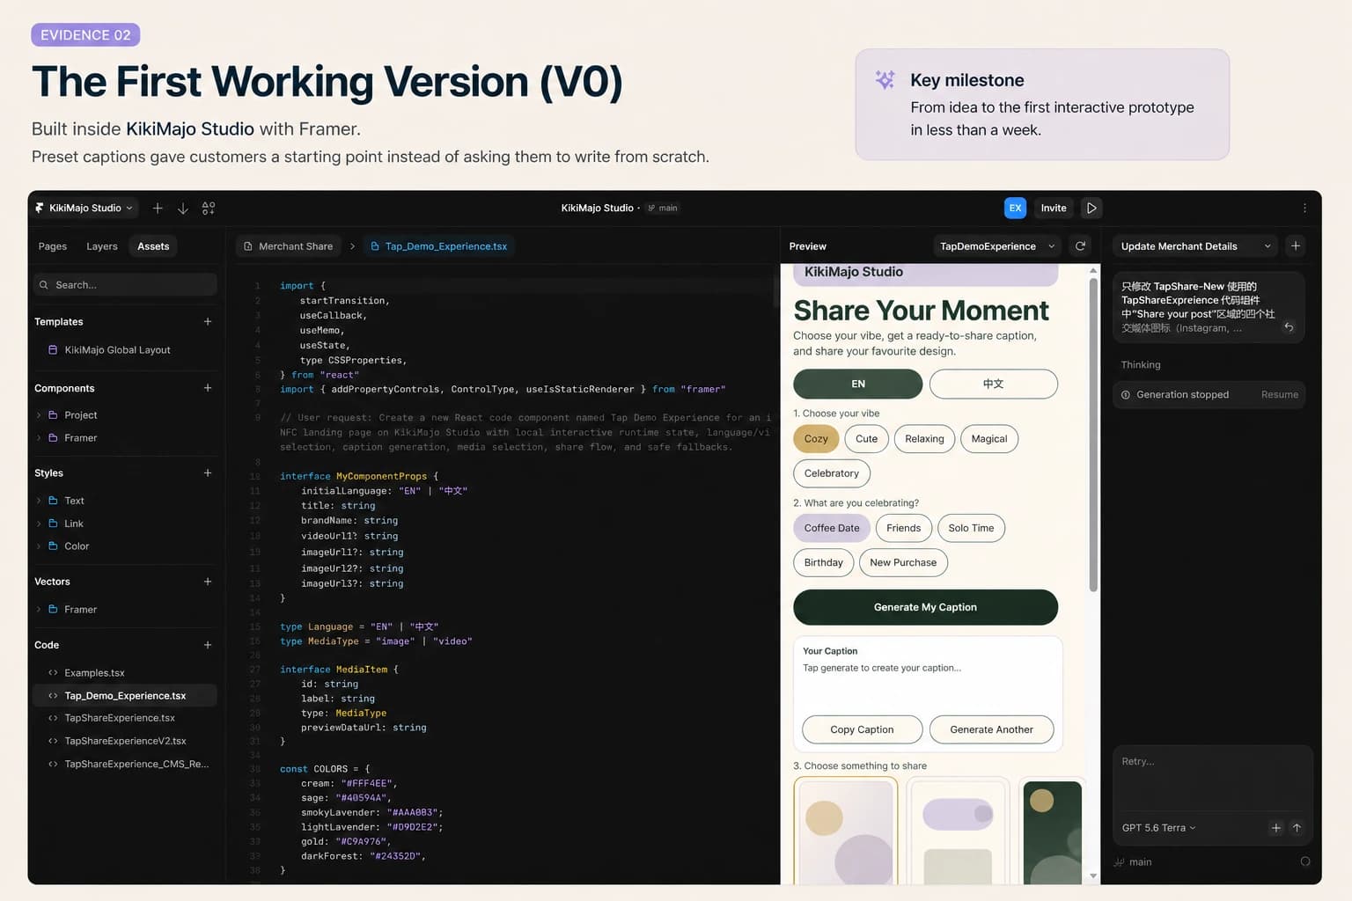The image size is (1352, 901).
Task: Click the Invite button
Action: pyautogui.click(x=1054, y=209)
